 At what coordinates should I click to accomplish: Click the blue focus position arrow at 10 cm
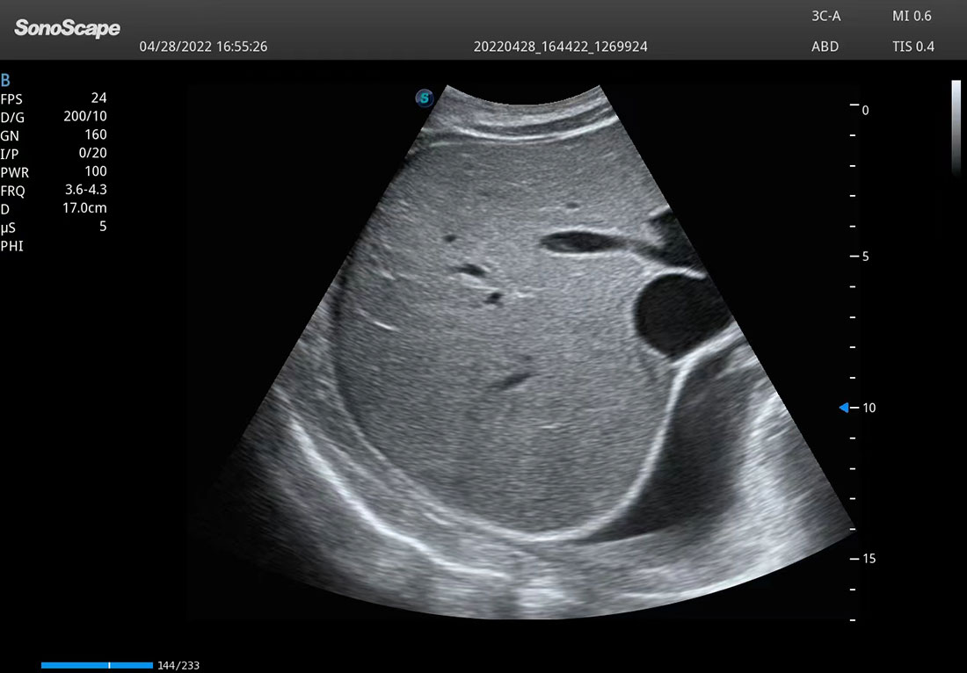[x=844, y=408]
